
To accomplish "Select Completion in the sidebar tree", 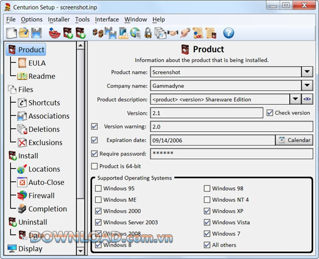I will tap(48, 209).
